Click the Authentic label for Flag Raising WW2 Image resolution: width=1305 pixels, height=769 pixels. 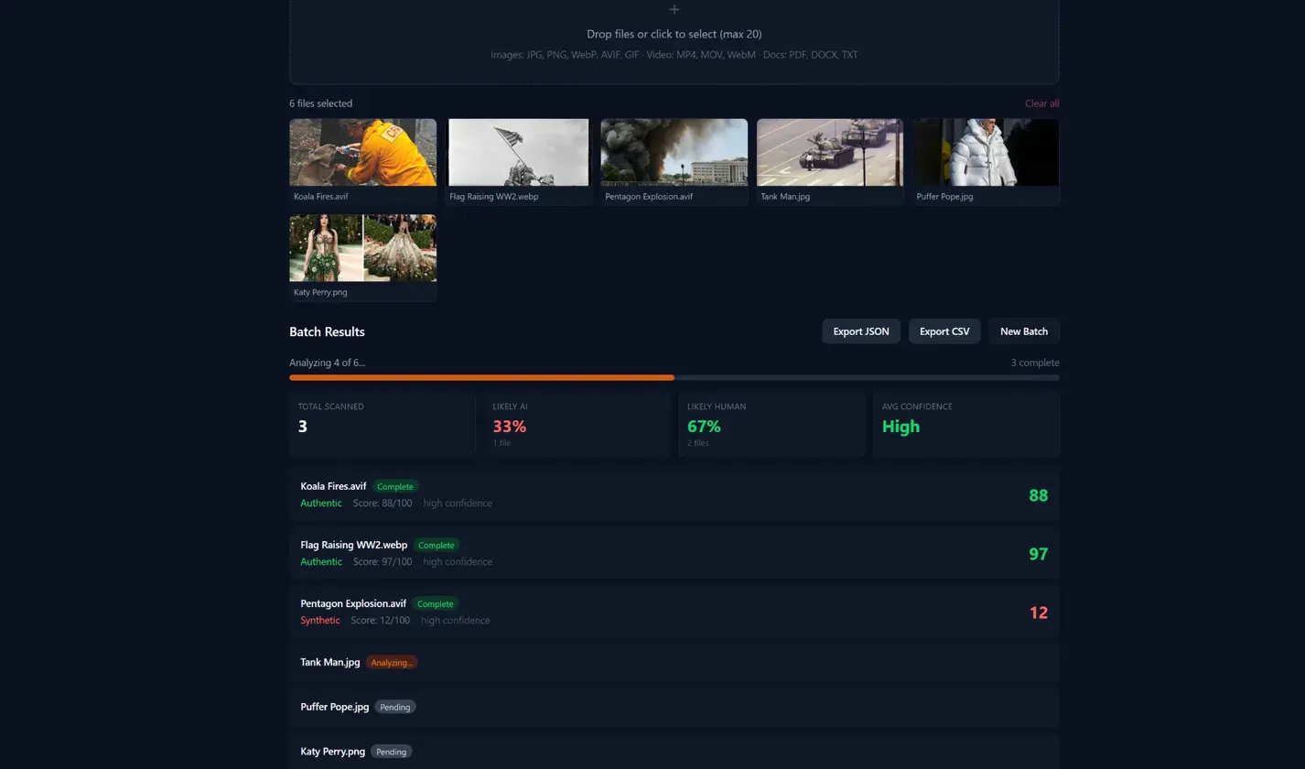point(321,562)
